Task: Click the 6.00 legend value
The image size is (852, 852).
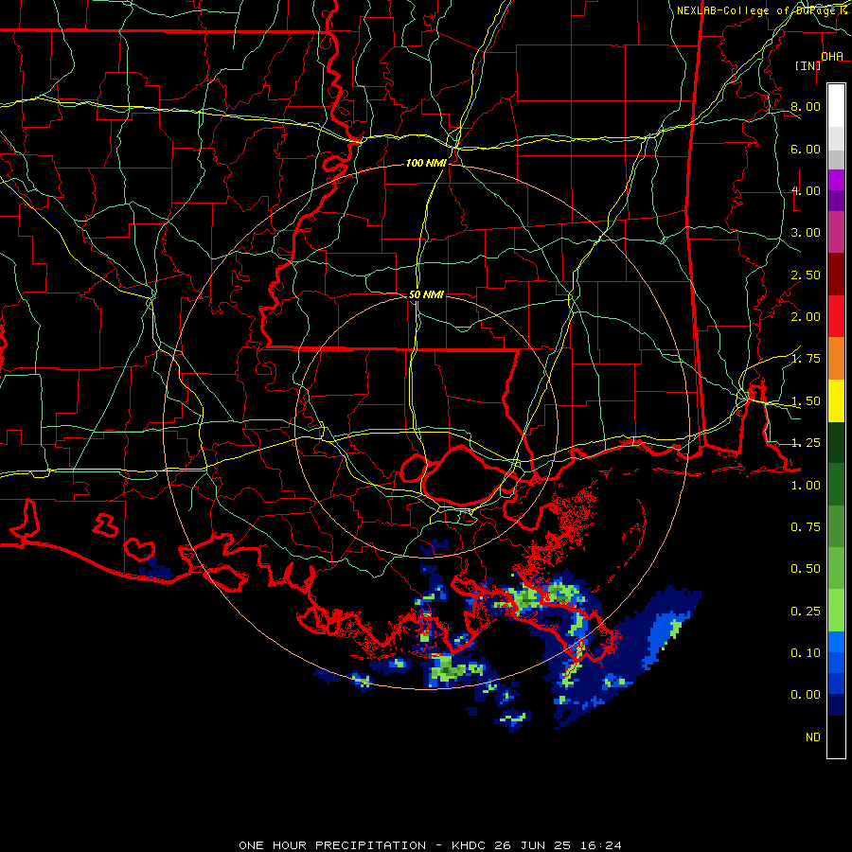Action: pyautogui.click(x=806, y=149)
